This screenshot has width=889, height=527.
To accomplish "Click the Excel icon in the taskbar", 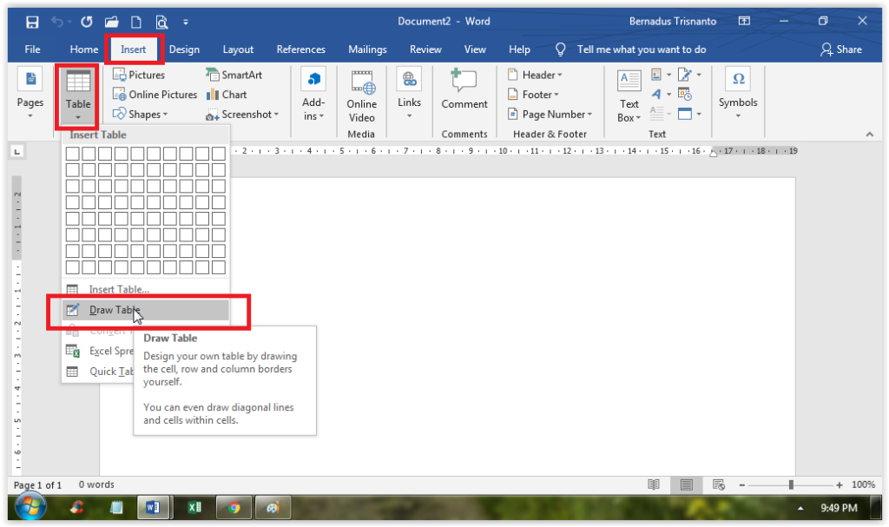I will tap(194, 508).
